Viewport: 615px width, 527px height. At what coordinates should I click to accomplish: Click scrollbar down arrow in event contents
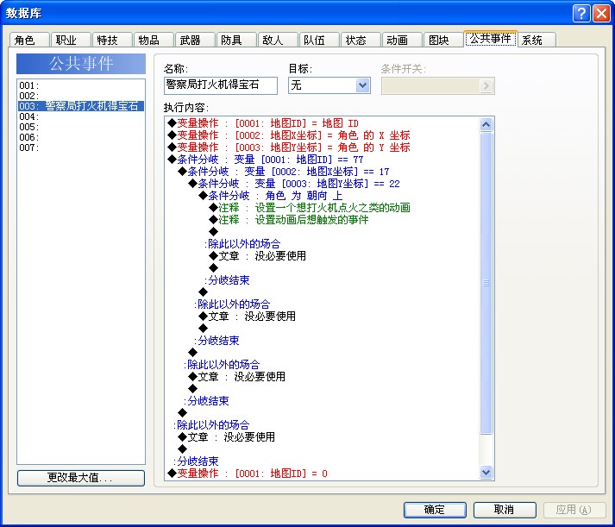pos(486,473)
